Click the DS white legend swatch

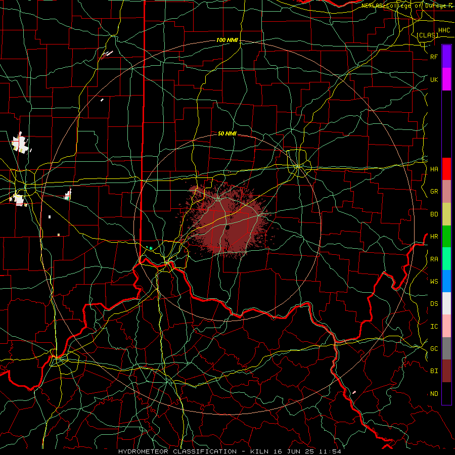tap(446, 303)
